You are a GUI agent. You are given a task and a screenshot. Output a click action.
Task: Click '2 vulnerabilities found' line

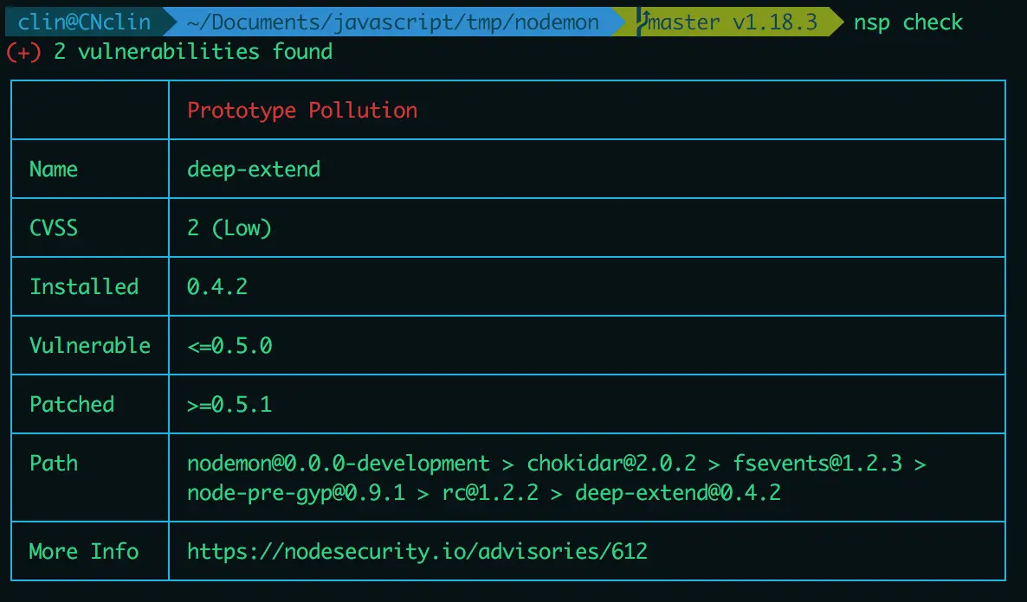[192, 52]
